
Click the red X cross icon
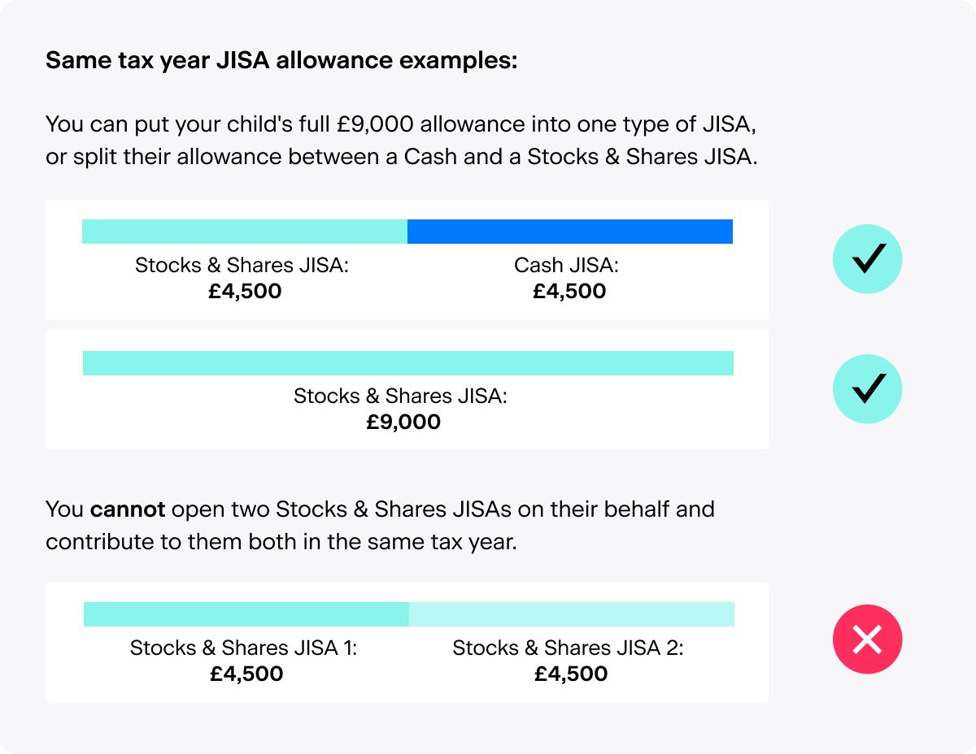point(867,640)
